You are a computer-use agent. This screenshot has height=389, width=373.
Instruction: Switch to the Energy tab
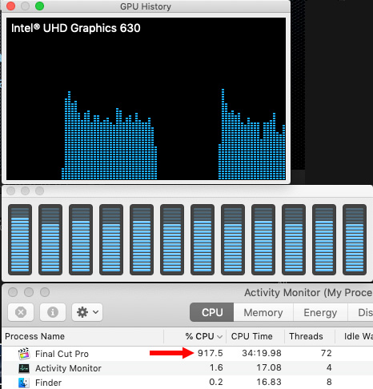320,312
